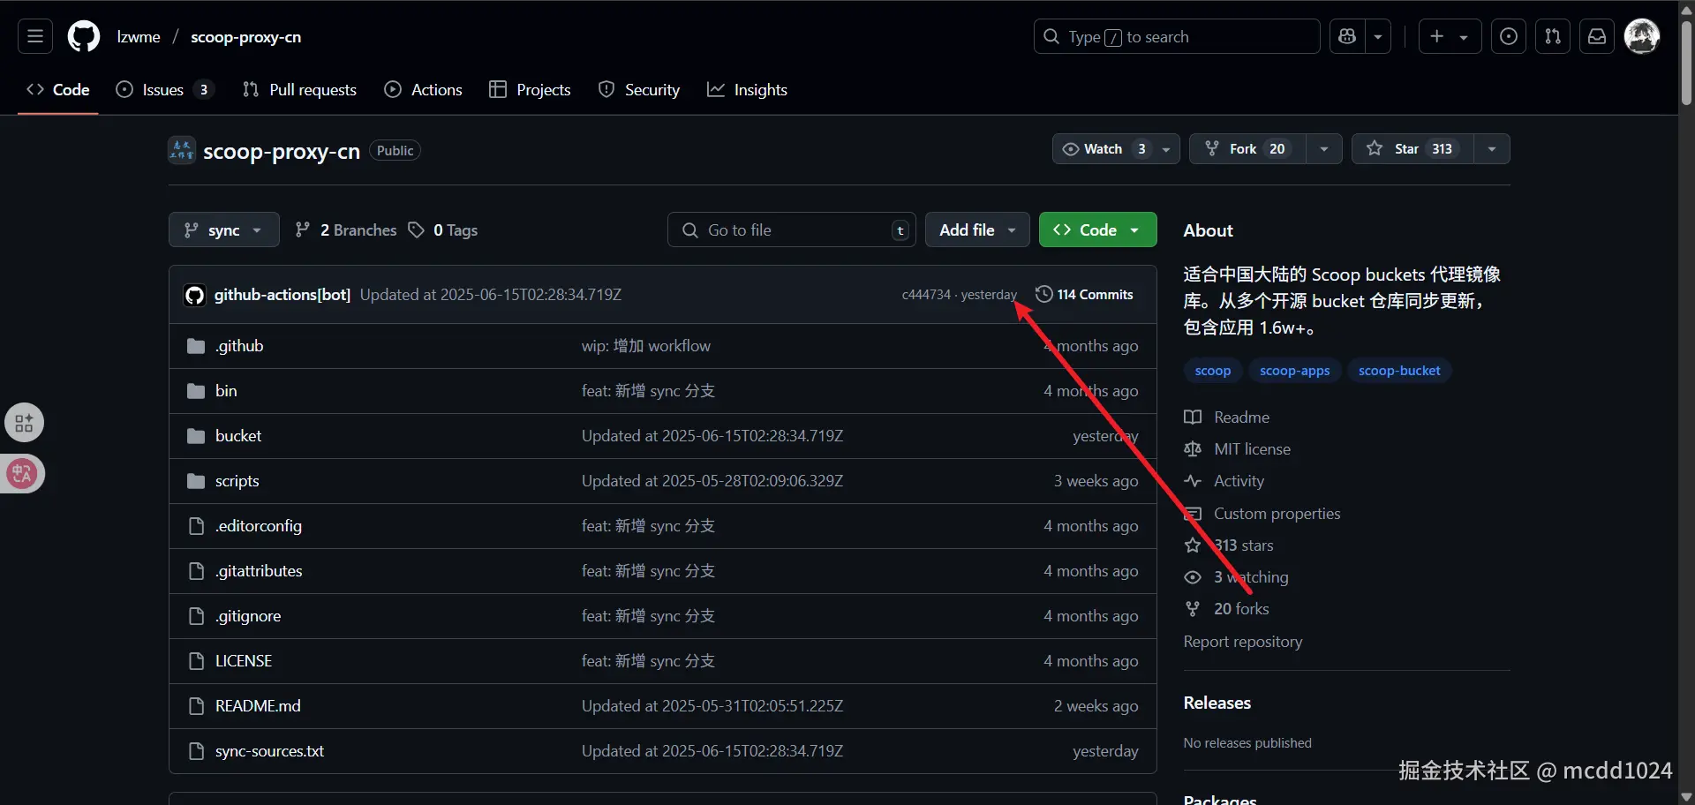The image size is (1695, 805).
Task: Open the LICENSE file
Action: (x=244, y=661)
